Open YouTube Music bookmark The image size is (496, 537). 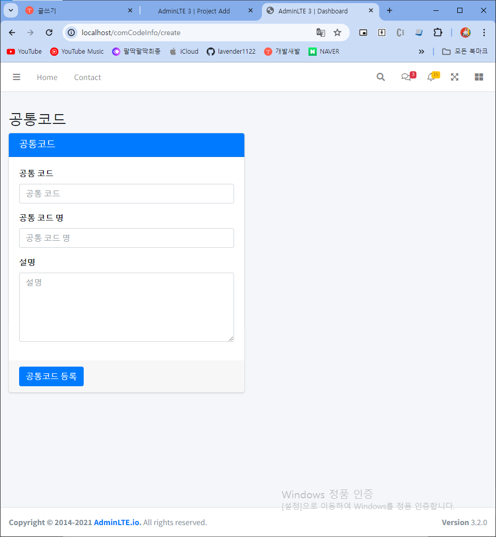pos(77,51)
